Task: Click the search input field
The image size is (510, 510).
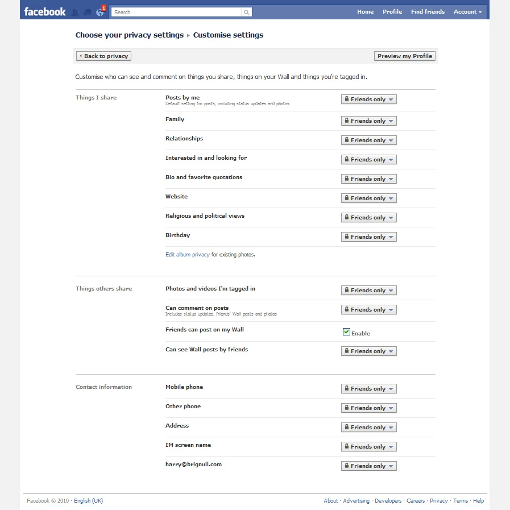Action: tap(176, 12)
